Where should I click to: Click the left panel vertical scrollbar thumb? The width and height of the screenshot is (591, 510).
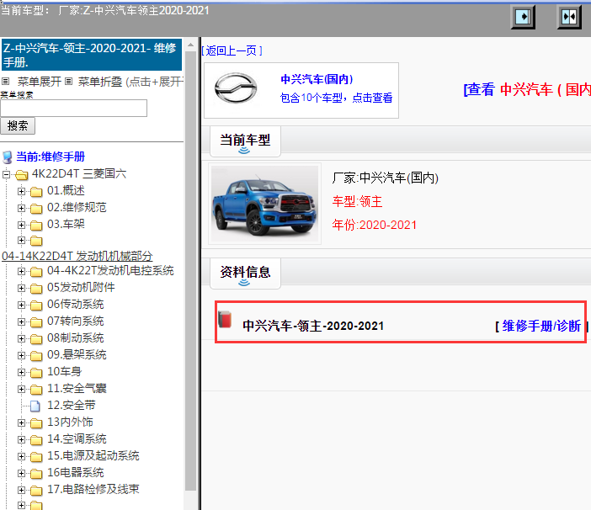(191, 273)
